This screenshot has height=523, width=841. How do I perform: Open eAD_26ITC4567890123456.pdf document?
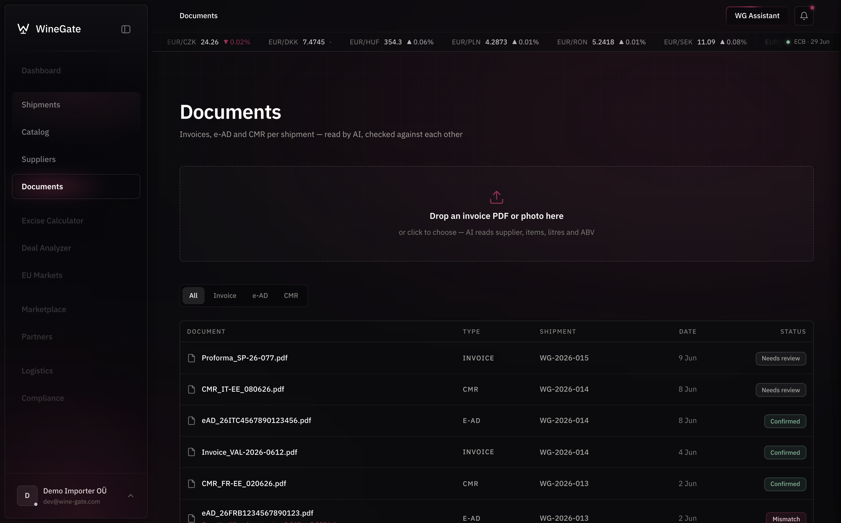(256, 421)
